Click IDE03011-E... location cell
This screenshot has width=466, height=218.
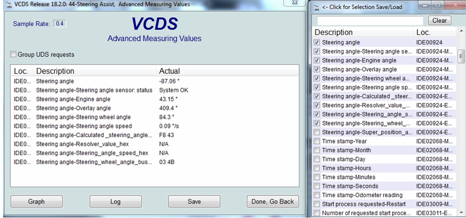pyautogui.click(x=434, y=213)
